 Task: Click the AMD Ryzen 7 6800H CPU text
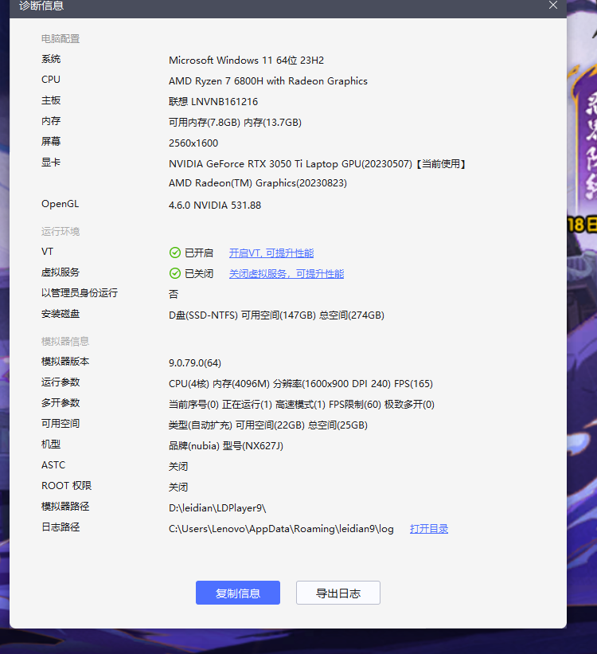pos(267,80)
